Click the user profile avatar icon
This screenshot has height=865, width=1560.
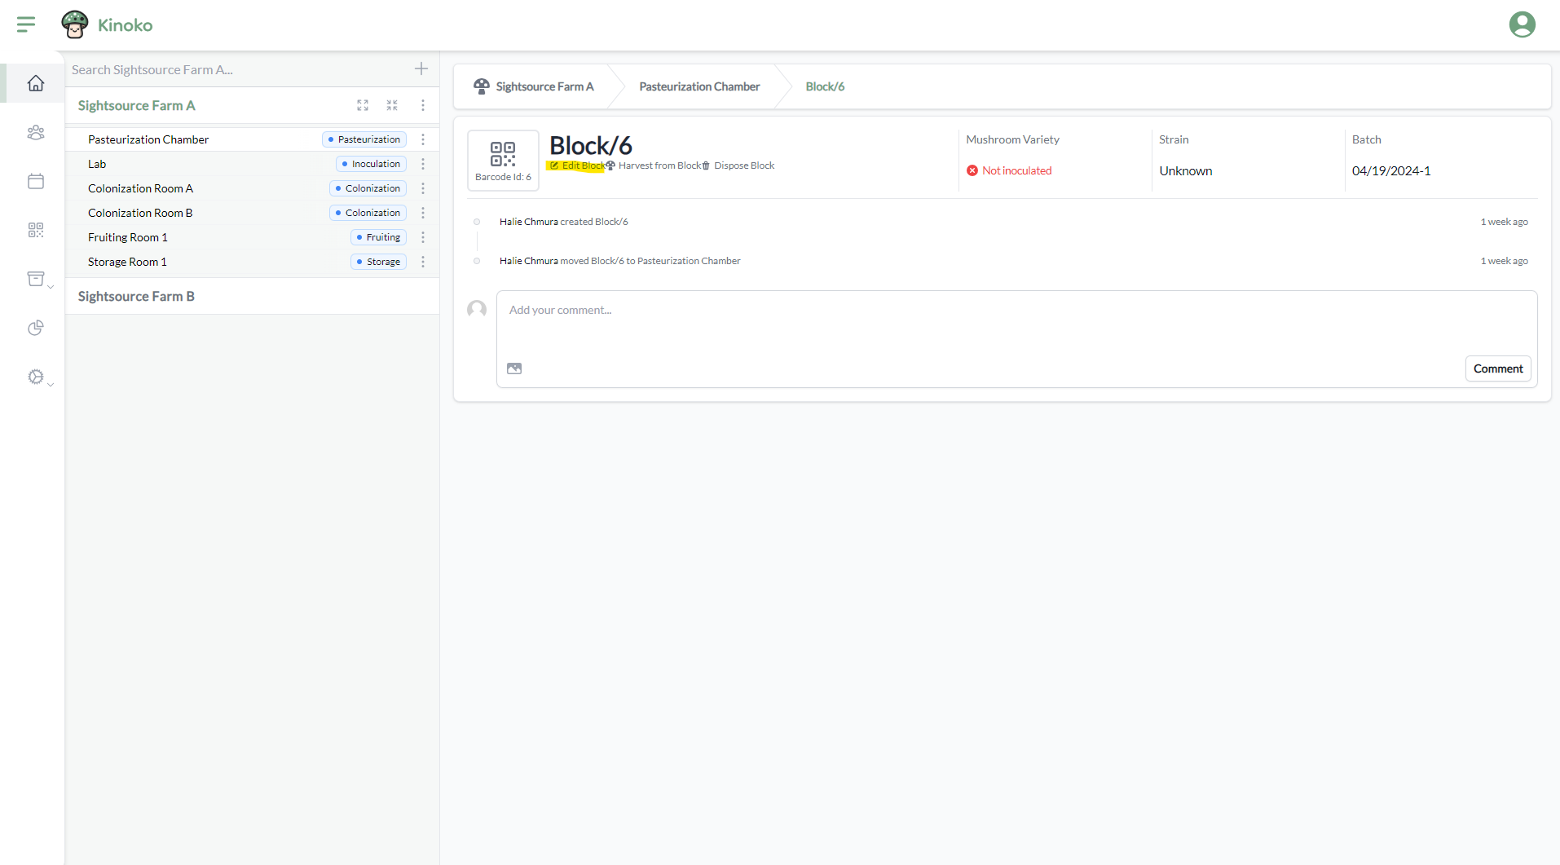point(1522,24)
